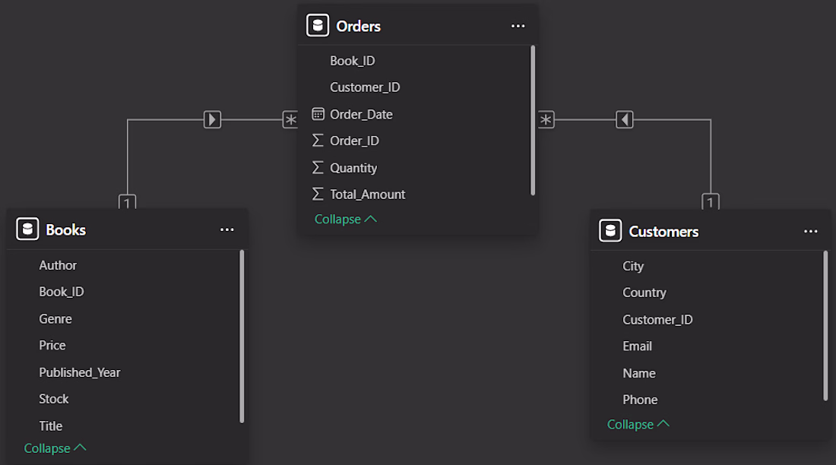Image resolution: width=836 pixels, height=465 pixels.
Task: Open the Books table more options menu
Action: pos(226,229)
